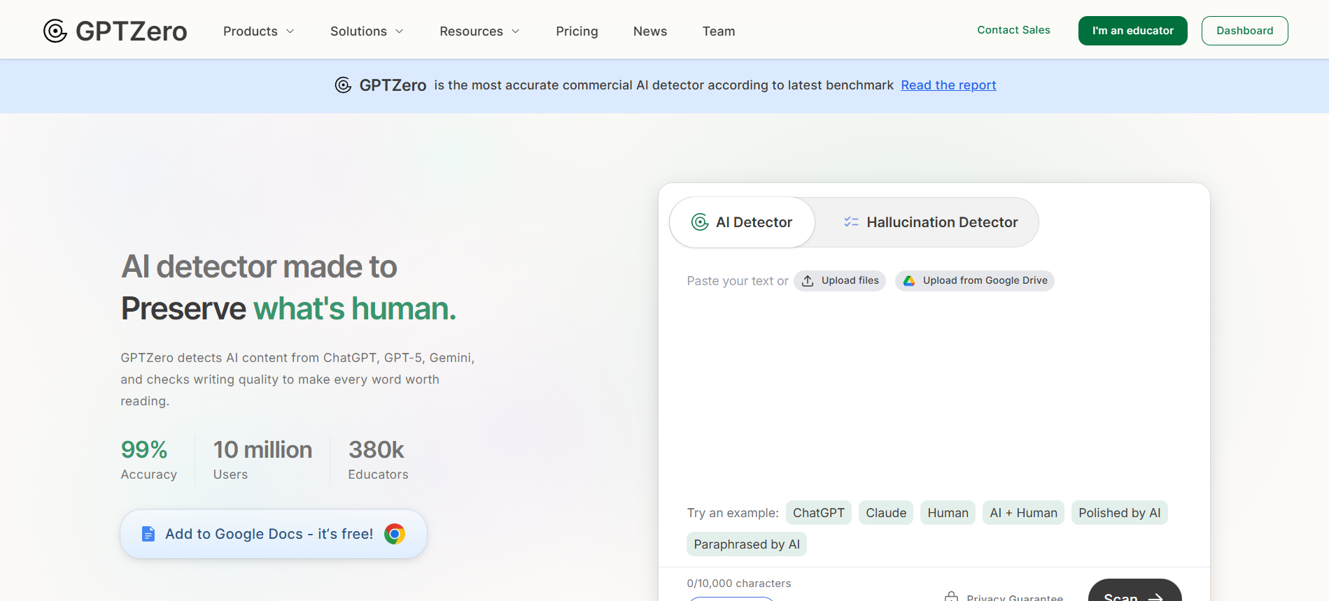Open the Dashboard
The width and height of the screenshot is (1329, 601).
point(1244,31)
